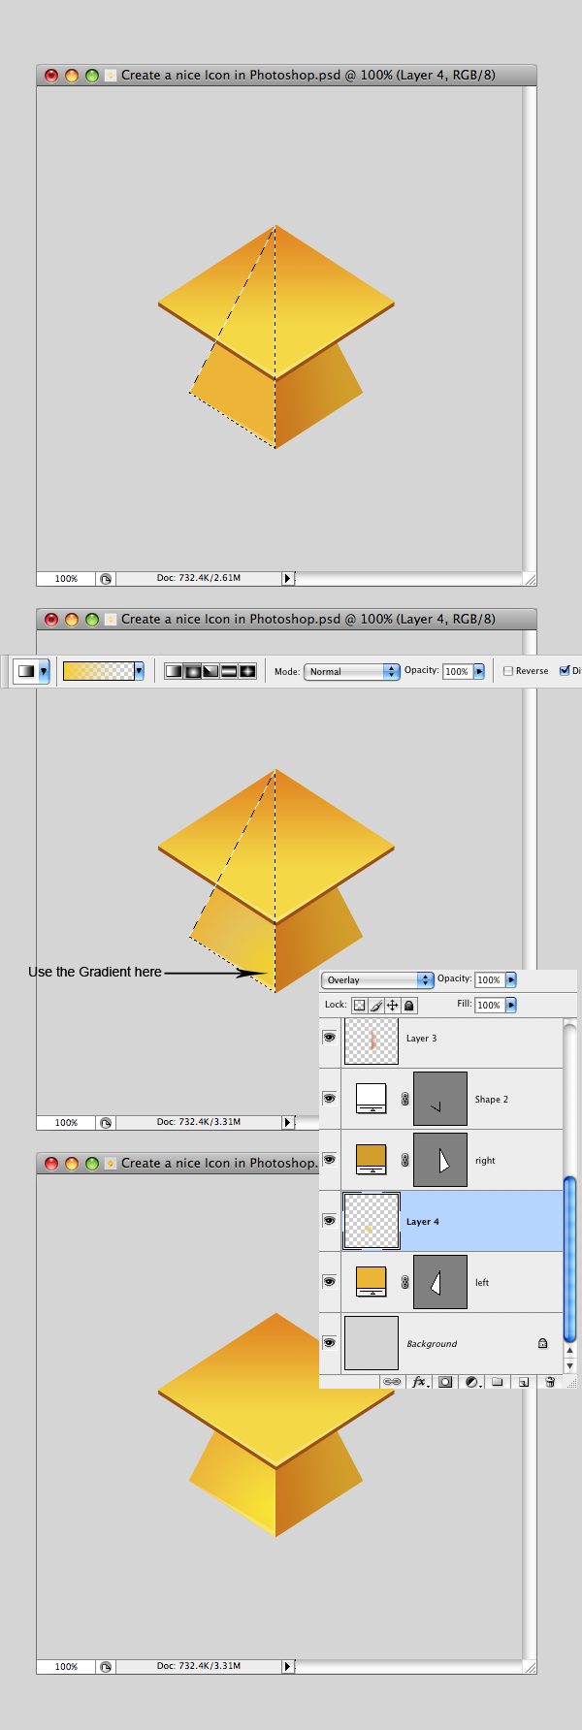Viewport: 582px width, 1730px height.
Task: Click the Lock image pixels brush icon
Action: click(x=376, y=1006)
